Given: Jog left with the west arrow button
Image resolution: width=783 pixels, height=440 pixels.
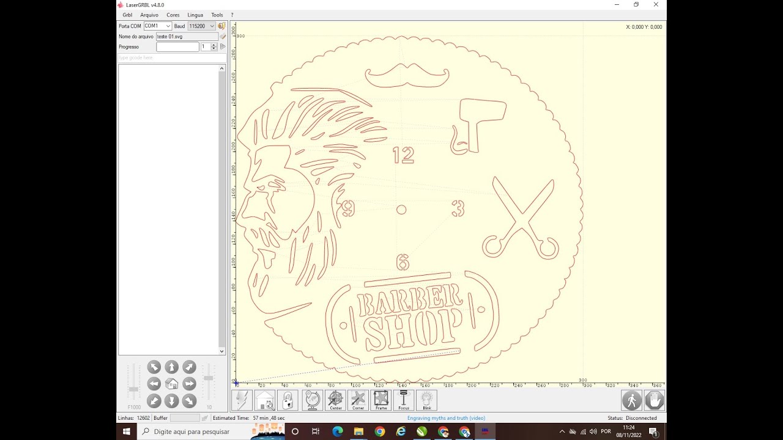Looking at the screenshot, I should pyautogui.click(x=154, y=384).
